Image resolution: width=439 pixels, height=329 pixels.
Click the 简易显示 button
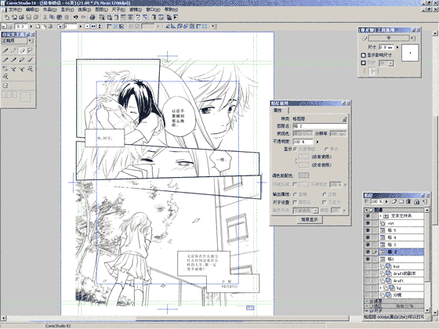[x=310, y=220]
